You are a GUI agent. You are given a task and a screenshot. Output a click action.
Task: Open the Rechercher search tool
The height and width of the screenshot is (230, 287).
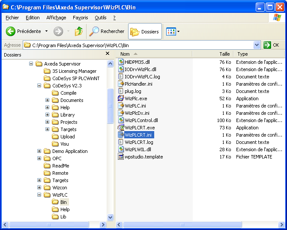point(107,31)
